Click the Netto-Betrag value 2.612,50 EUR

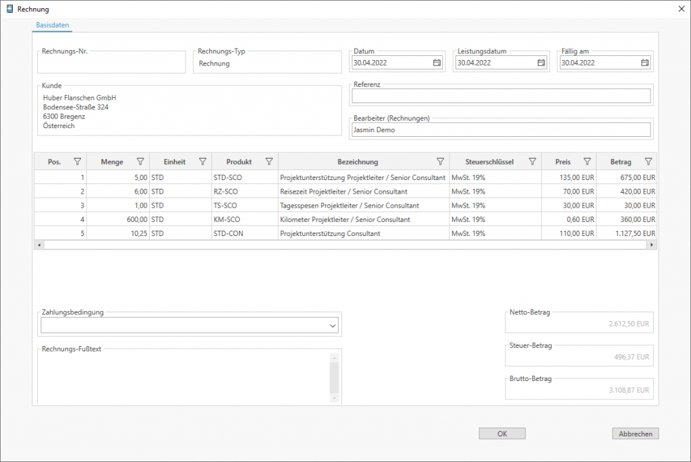(629, 324)
